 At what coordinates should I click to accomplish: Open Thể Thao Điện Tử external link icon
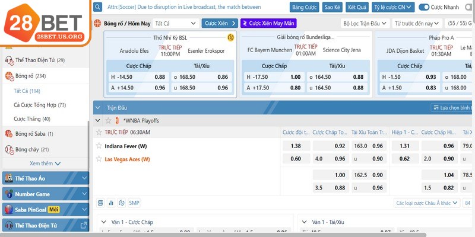coord(84,225)
